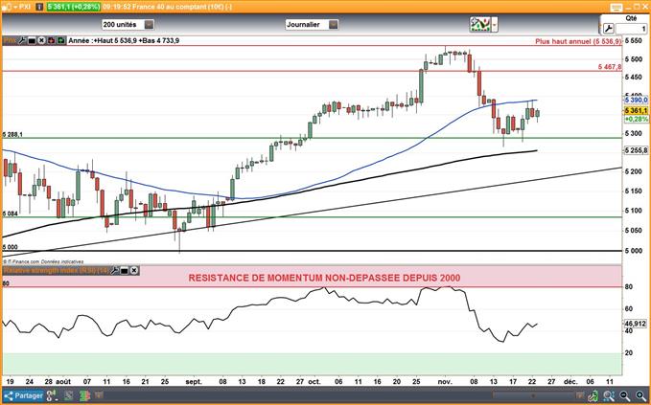Screen dimensions: 651x405
Task: Click the 5 255,8 moving average value tag
Action: (636, 150)
